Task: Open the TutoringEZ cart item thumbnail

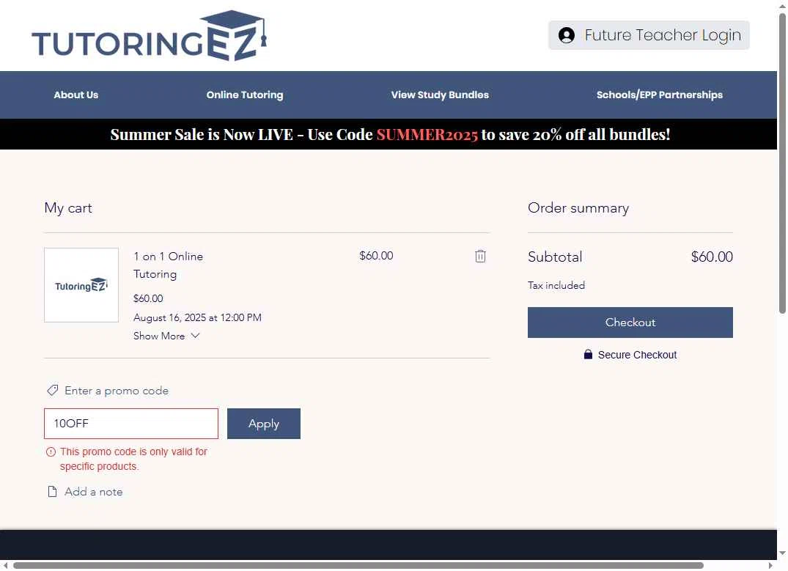Action: point(81,285)
